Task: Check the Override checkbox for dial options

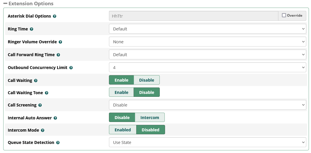Action: (284, 16)
